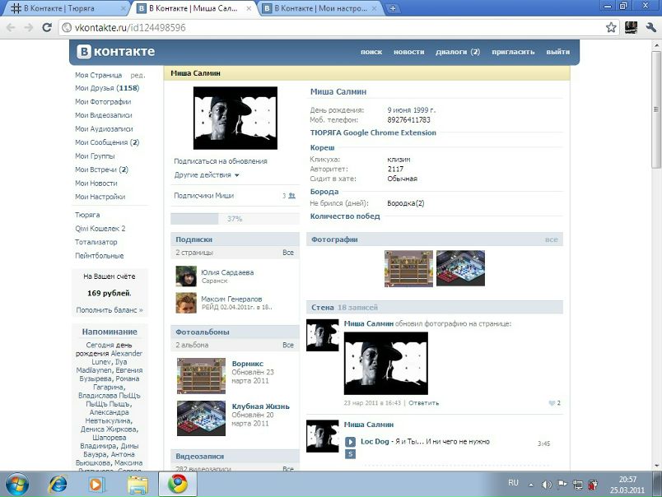Screen dimensions: 662x497
Task: Show hidden system tray icons arrow
Action: tap(528, 483)
